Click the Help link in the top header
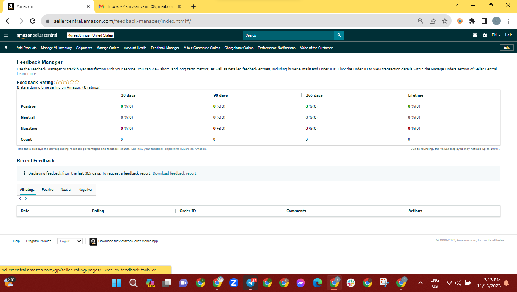The width and height of the screenshot is (517, 292). (509, 35)
